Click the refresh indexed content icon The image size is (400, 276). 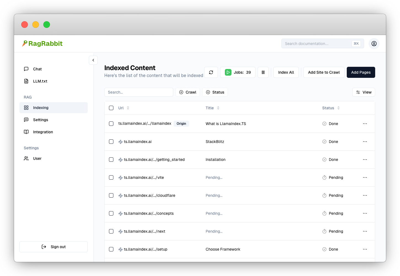[x=211, y=72]
